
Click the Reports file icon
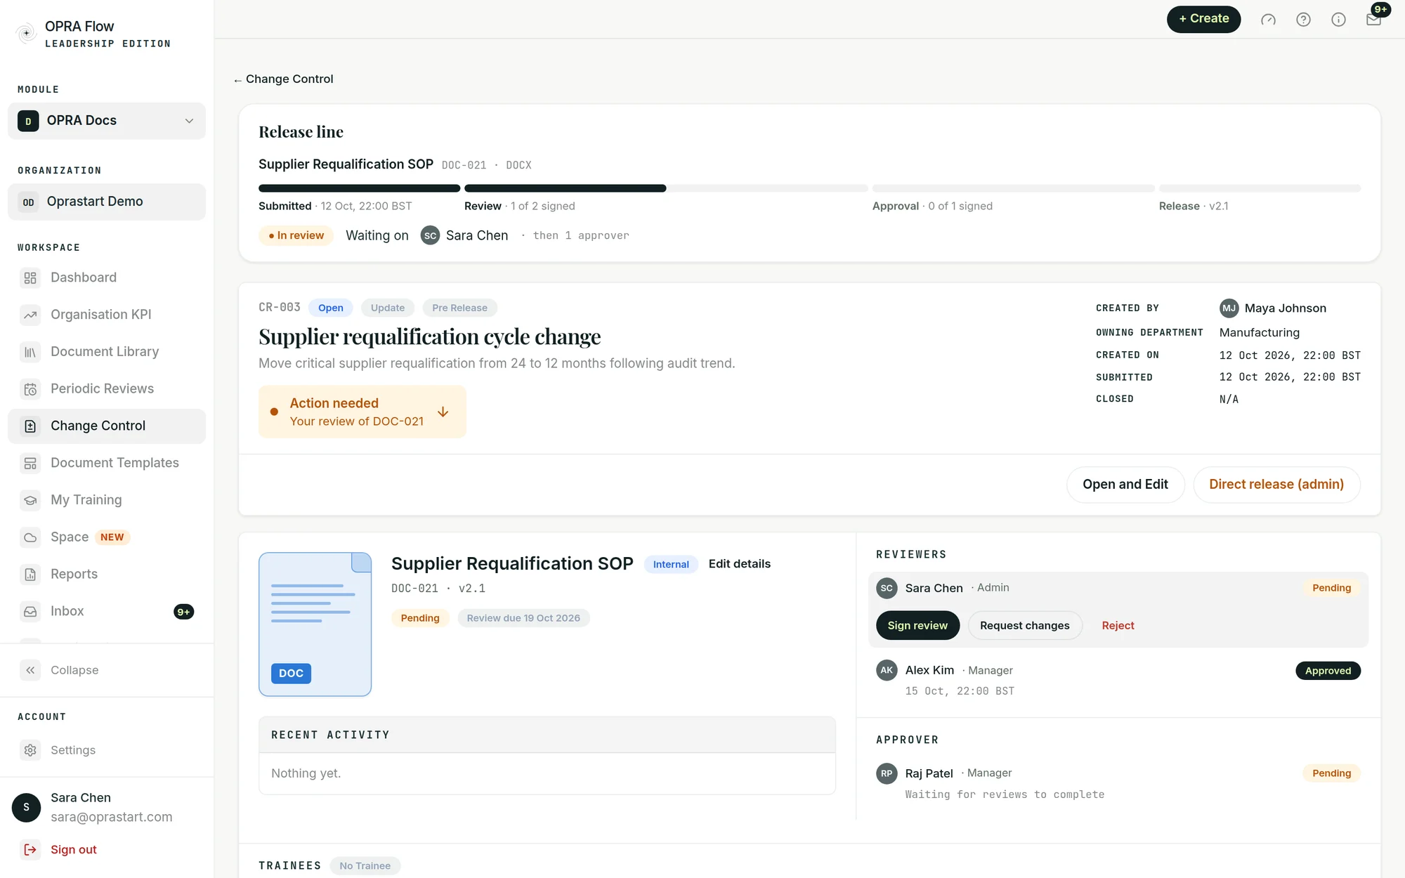pyautogui.click(x=30, y=575)
